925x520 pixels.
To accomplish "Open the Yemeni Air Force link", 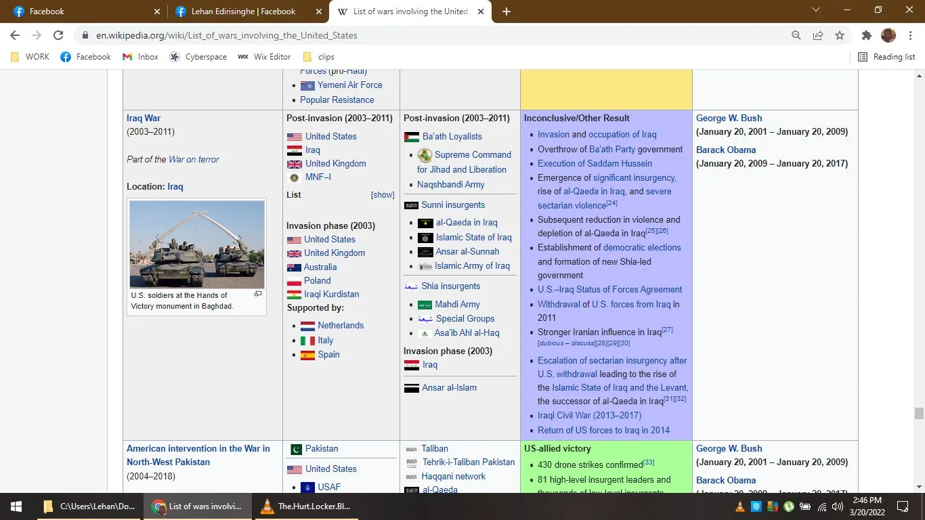I will tap(350, 85).
